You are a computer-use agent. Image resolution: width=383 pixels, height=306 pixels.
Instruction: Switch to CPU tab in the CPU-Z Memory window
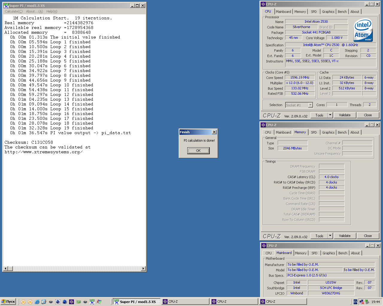(268, 132)
